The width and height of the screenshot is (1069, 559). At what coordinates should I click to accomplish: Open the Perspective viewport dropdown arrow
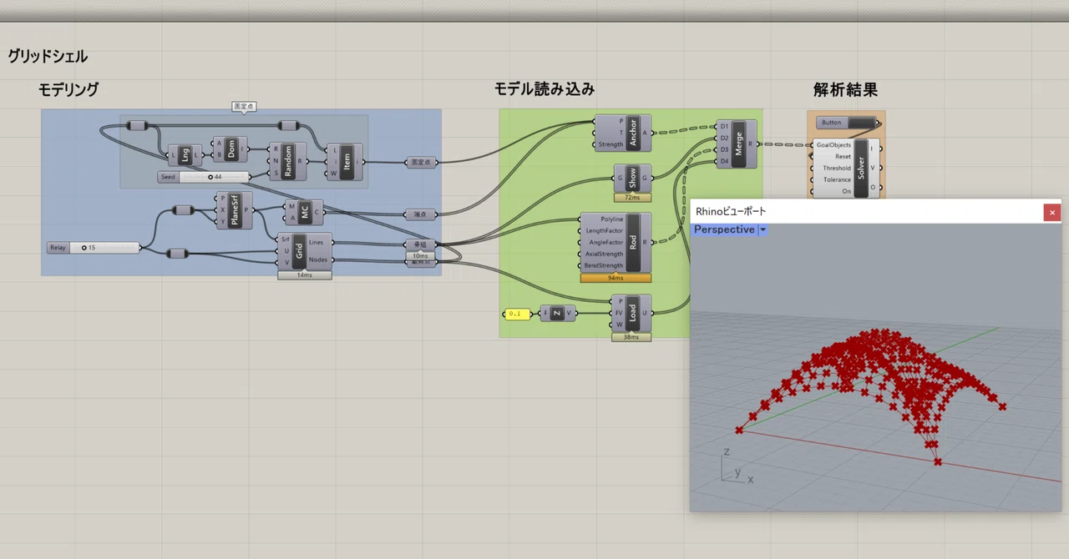coord(762,229)
